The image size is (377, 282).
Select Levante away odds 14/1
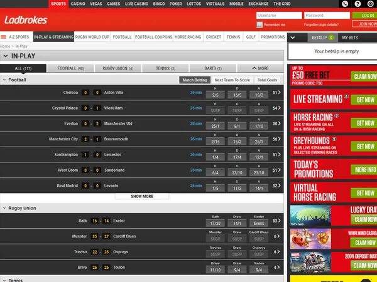coord(259,188)
